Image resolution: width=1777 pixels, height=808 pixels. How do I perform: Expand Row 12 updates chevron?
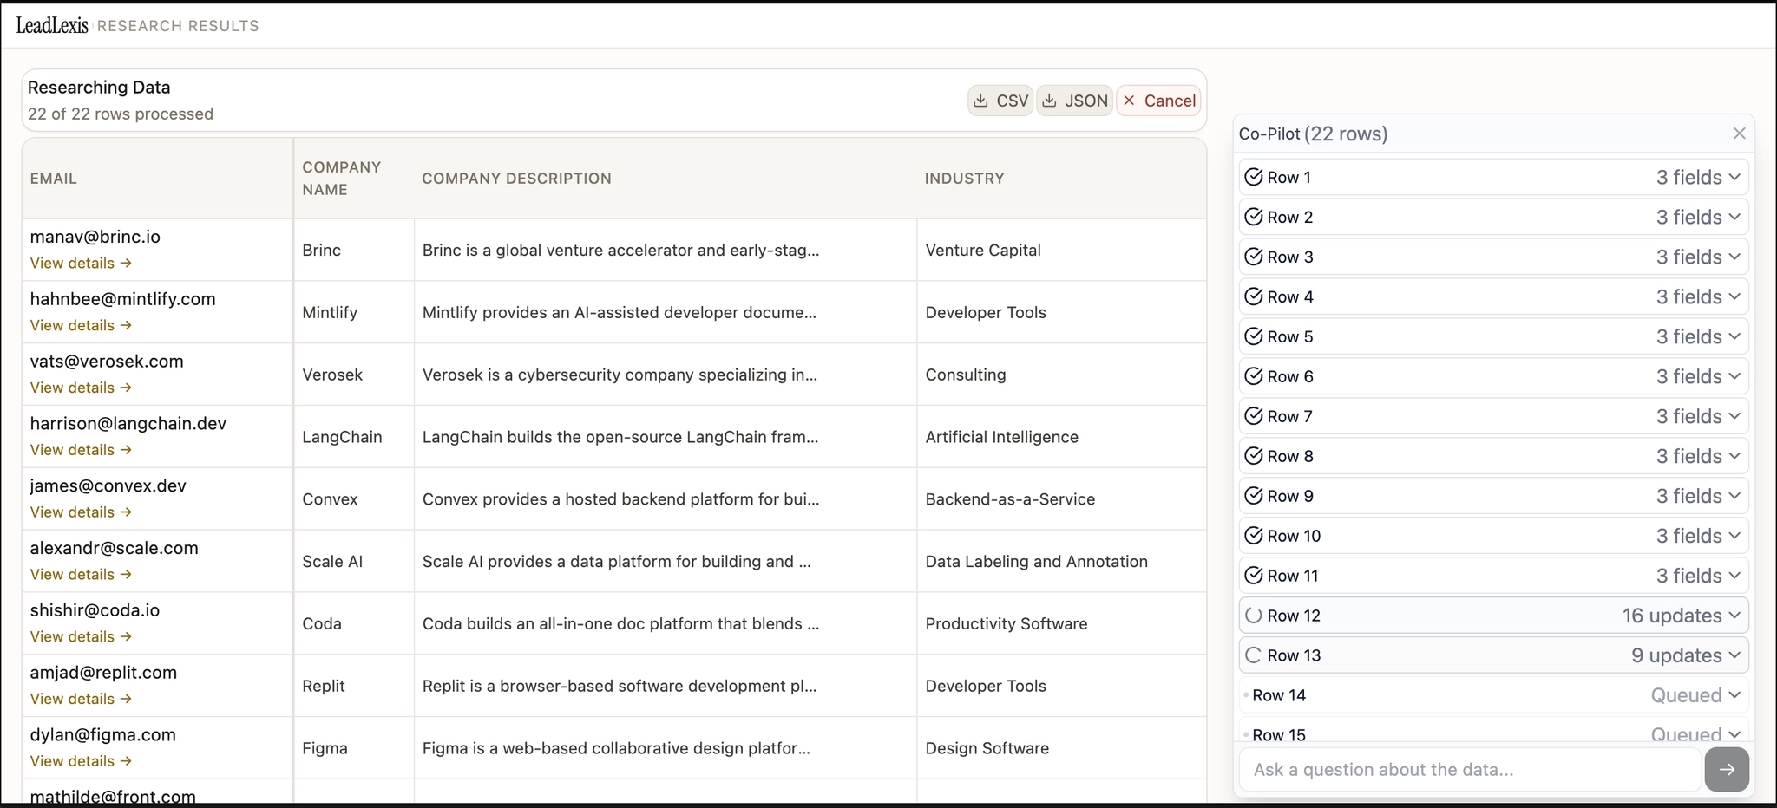[1734, 616]
